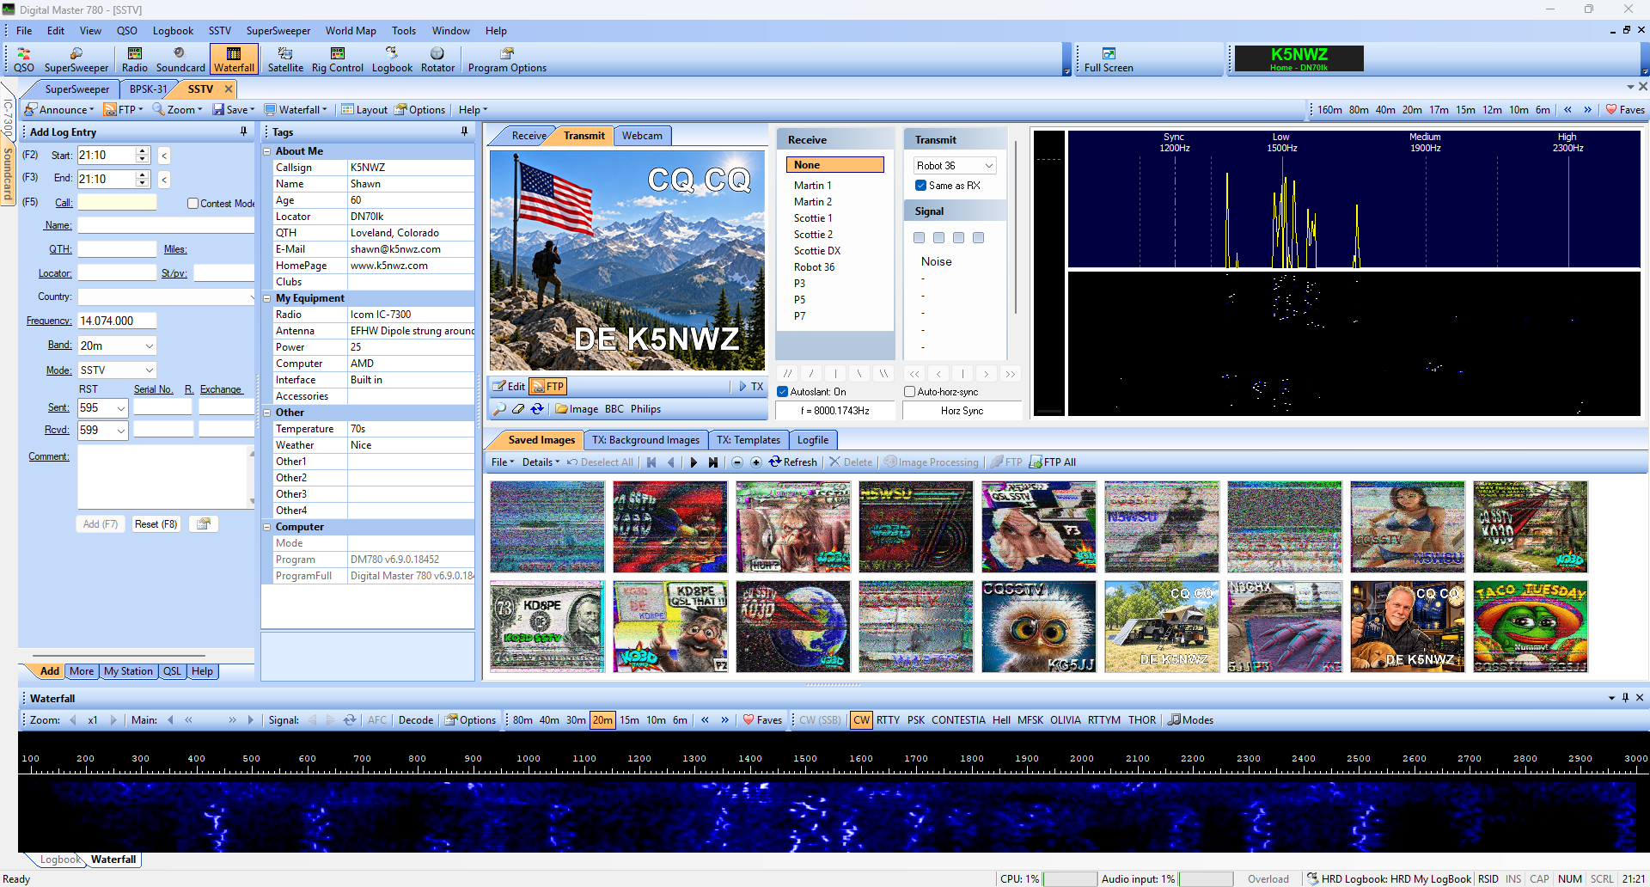
Task: Click the Taco Tuesday saved image thumbnail
Action: click(x=1530, y=627)
